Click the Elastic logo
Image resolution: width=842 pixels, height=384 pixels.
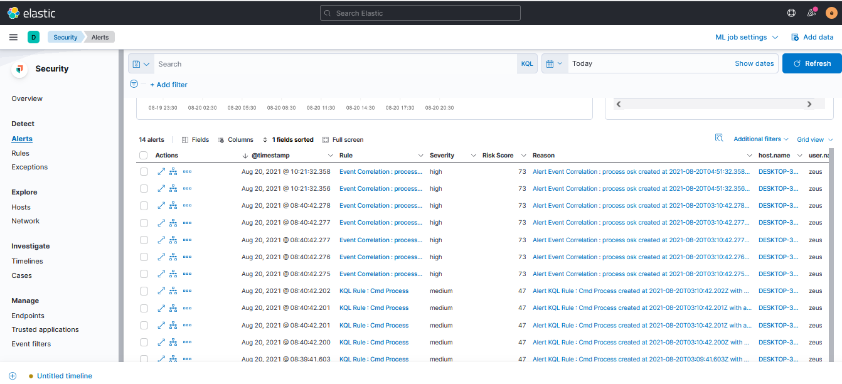pos(31,13)
